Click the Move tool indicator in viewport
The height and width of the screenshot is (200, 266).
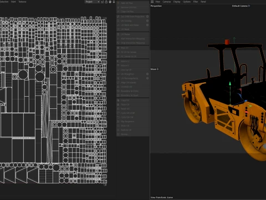coord(155,69)
